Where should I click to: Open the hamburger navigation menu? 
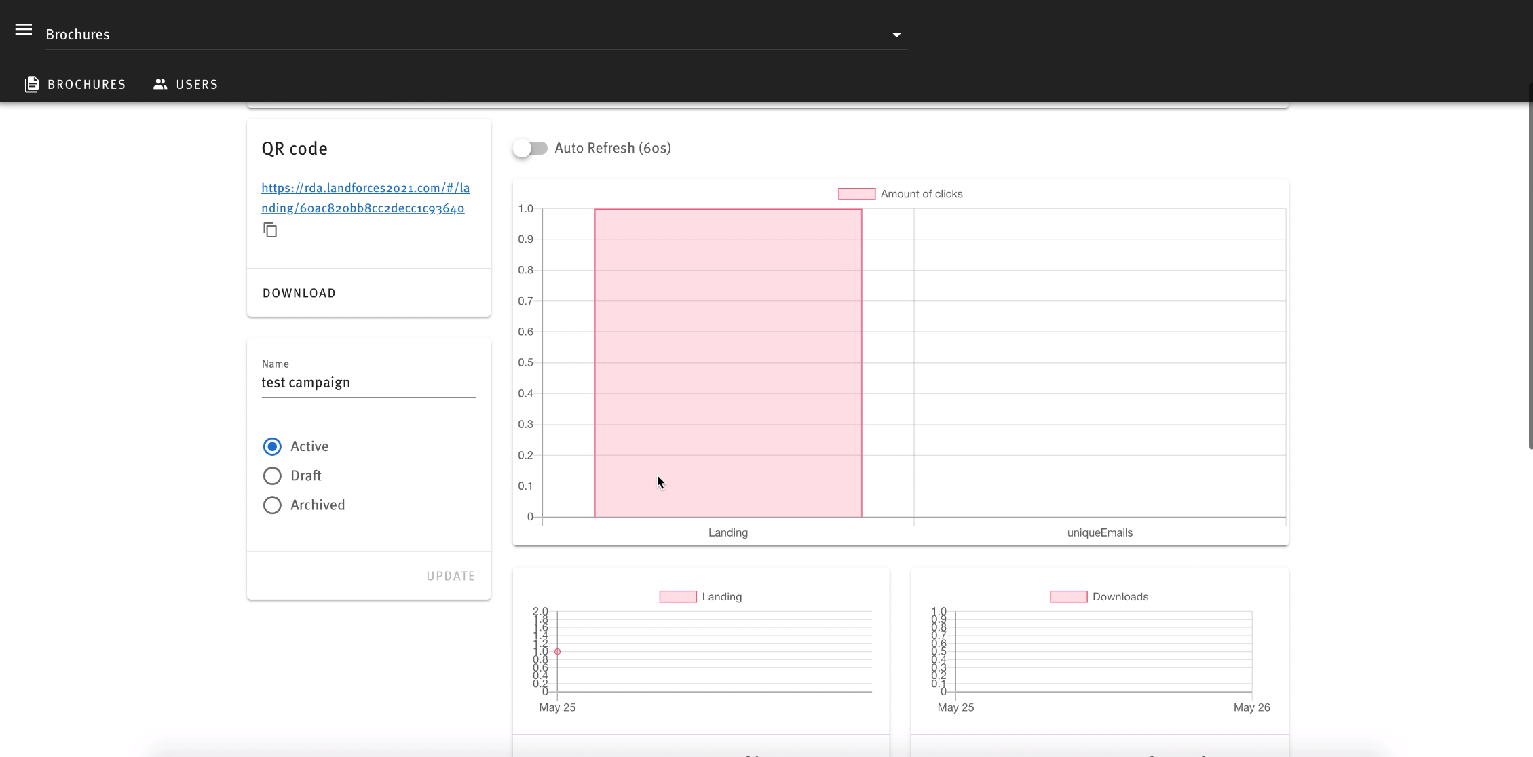coord(24,29)
